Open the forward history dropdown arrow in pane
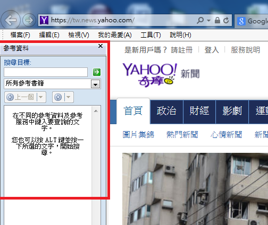The width and height of the screenshot is (268, 225). click(69, 97)
